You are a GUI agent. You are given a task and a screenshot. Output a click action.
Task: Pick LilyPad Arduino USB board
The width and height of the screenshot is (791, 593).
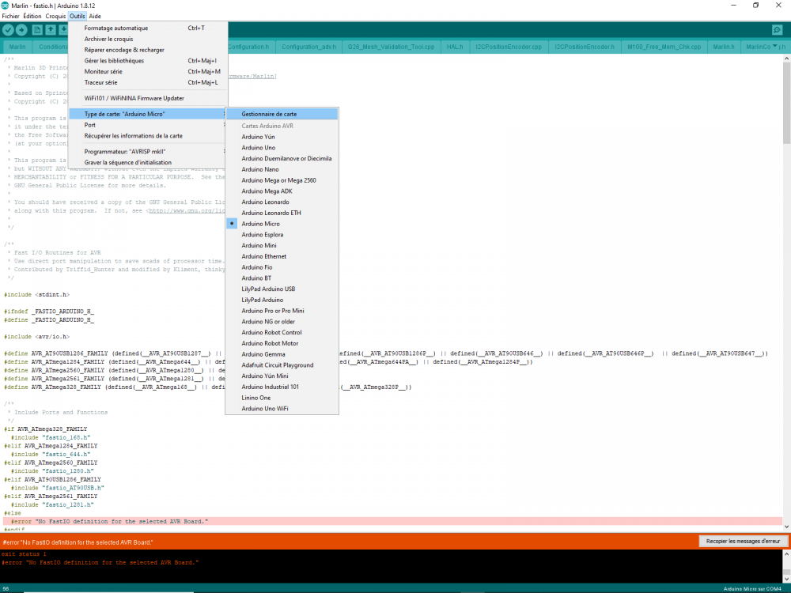tap(282, 289)
